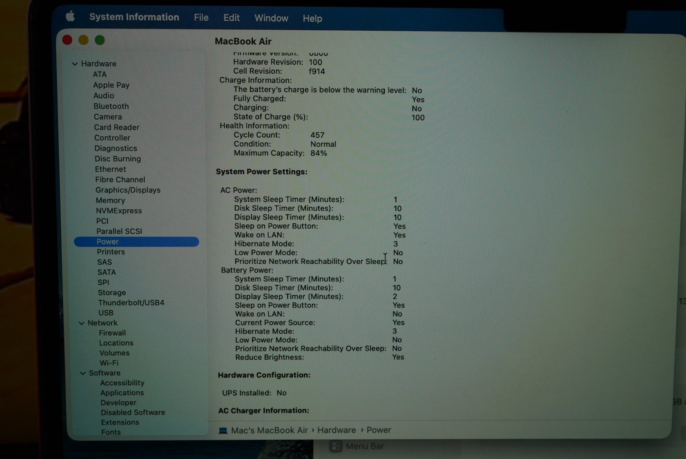Open the Help menu
Image resolution: width=686 pixels, height=459 pixels.
click(313, 18)
